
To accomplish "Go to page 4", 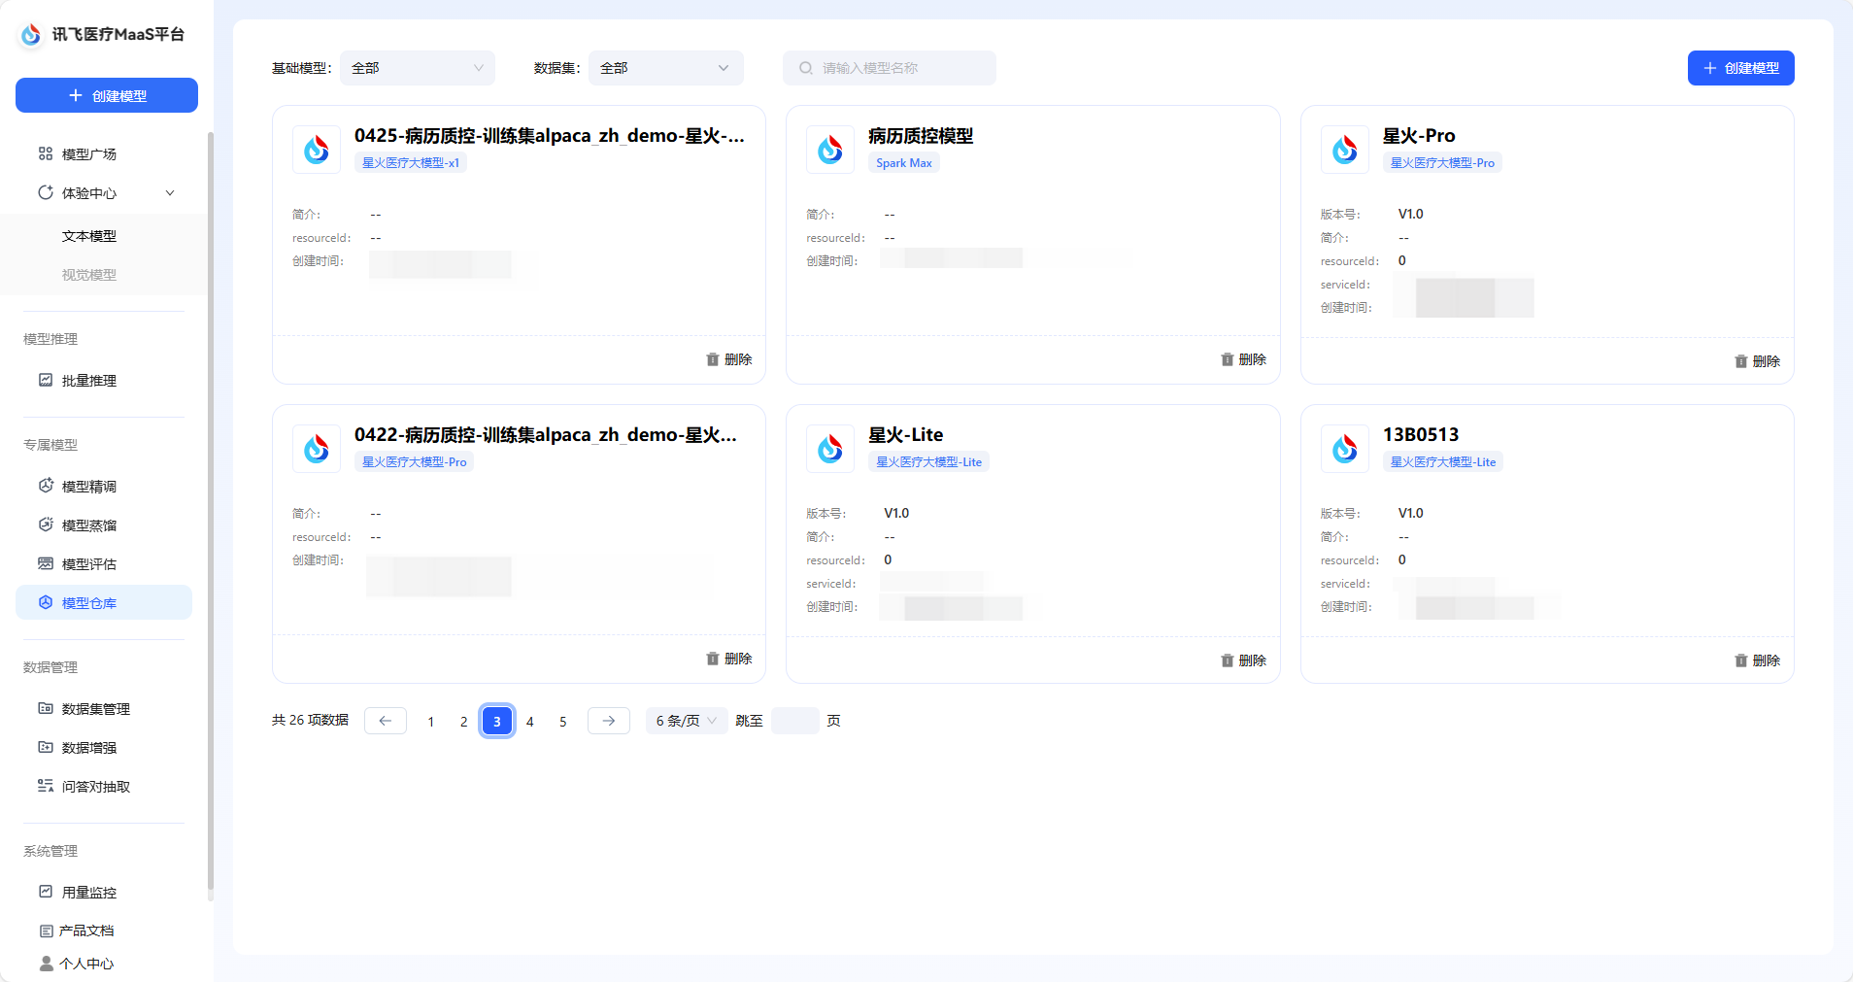I will tap(530, 721).
